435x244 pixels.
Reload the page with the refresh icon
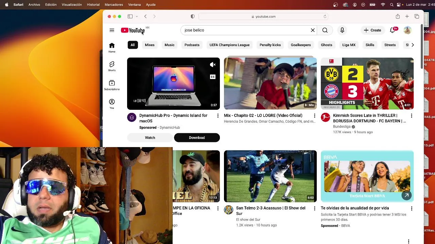pyautogui.click(x=325, y=16)
